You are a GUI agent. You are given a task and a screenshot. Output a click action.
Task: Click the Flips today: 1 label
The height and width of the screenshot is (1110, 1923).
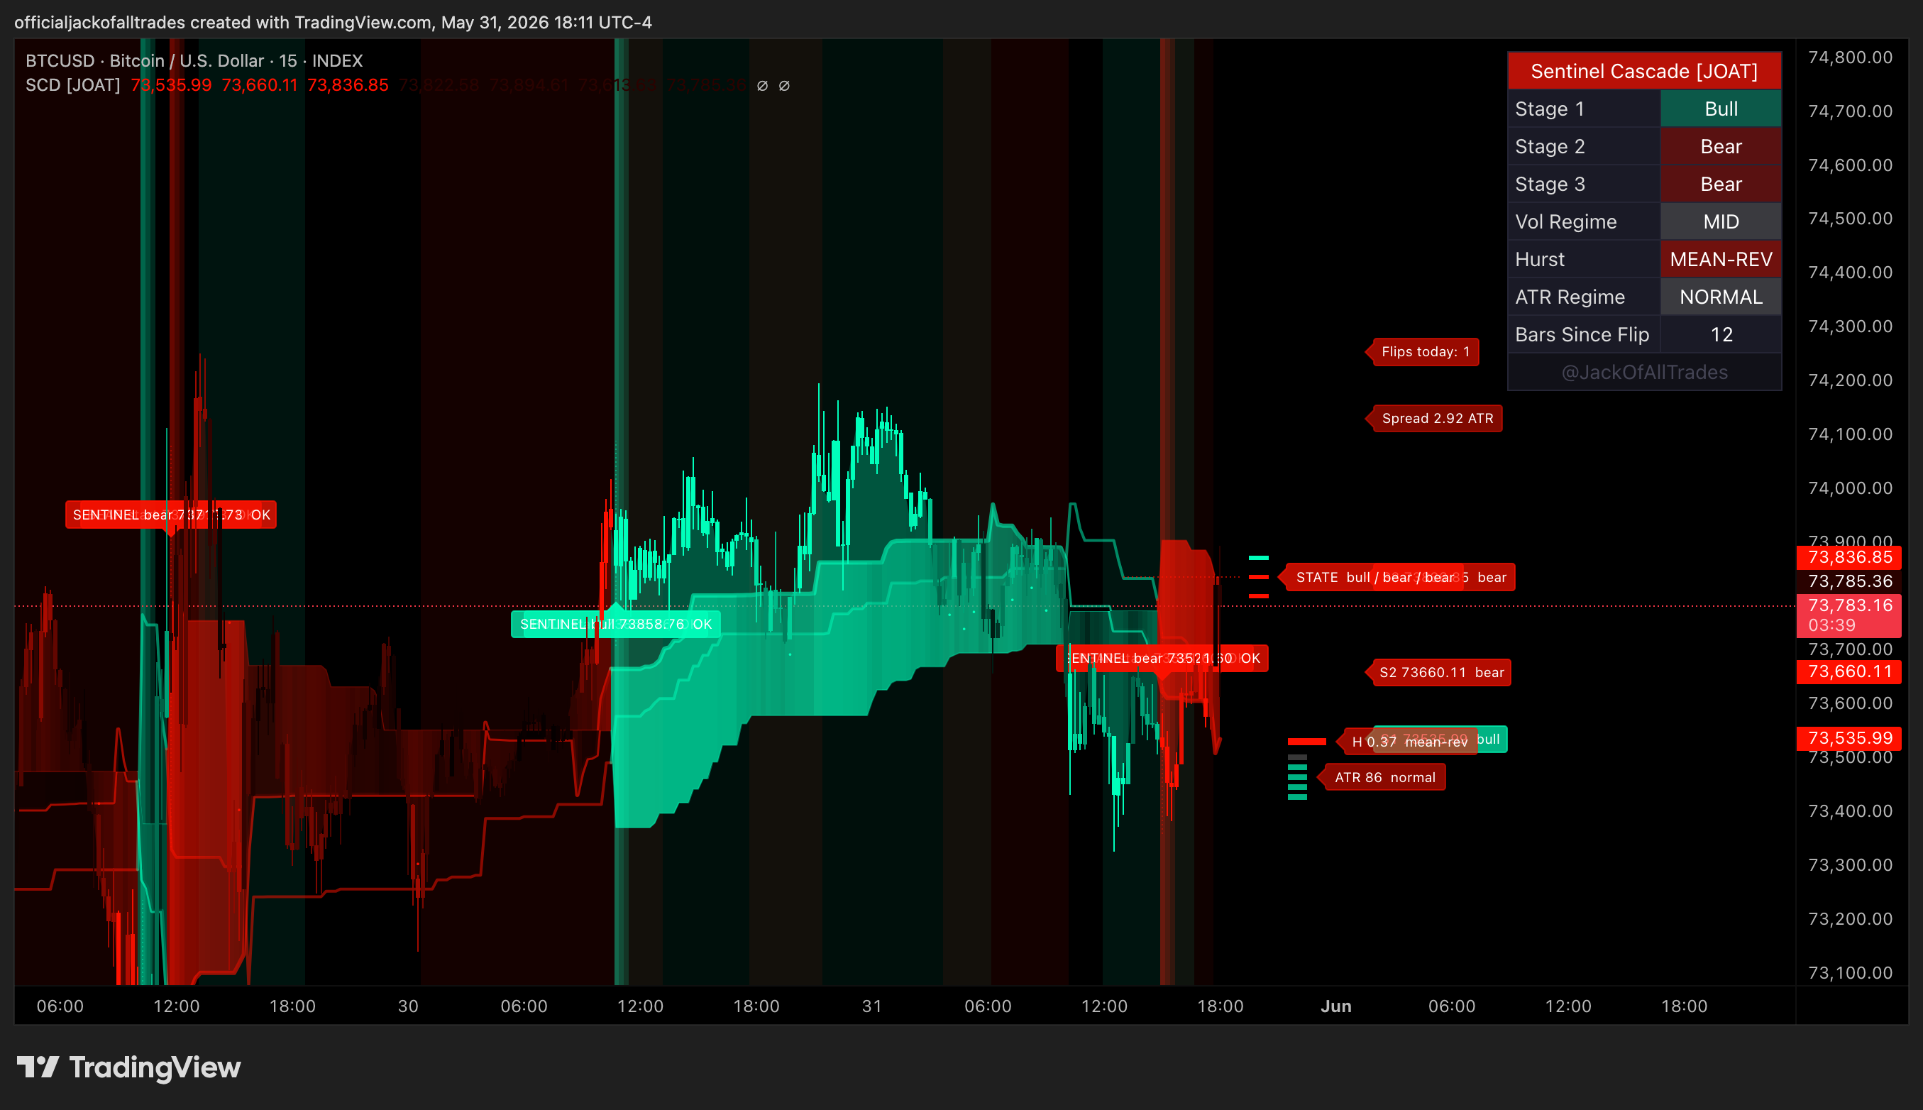(1423, 351)
